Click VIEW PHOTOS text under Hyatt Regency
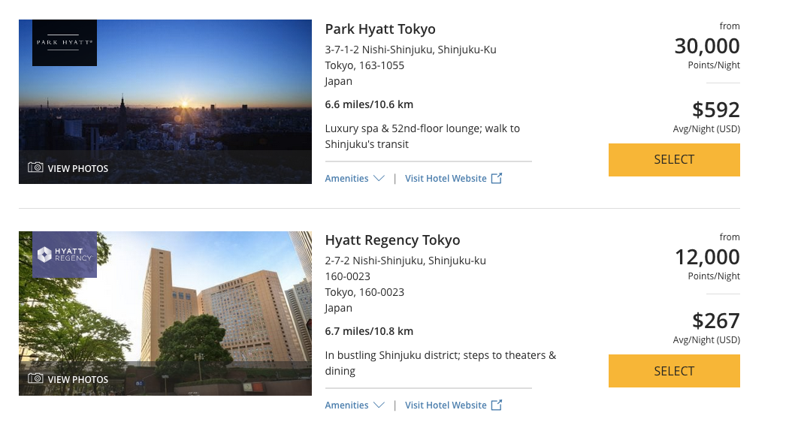Viewport: 792px width, 422px height. (78, 380)
